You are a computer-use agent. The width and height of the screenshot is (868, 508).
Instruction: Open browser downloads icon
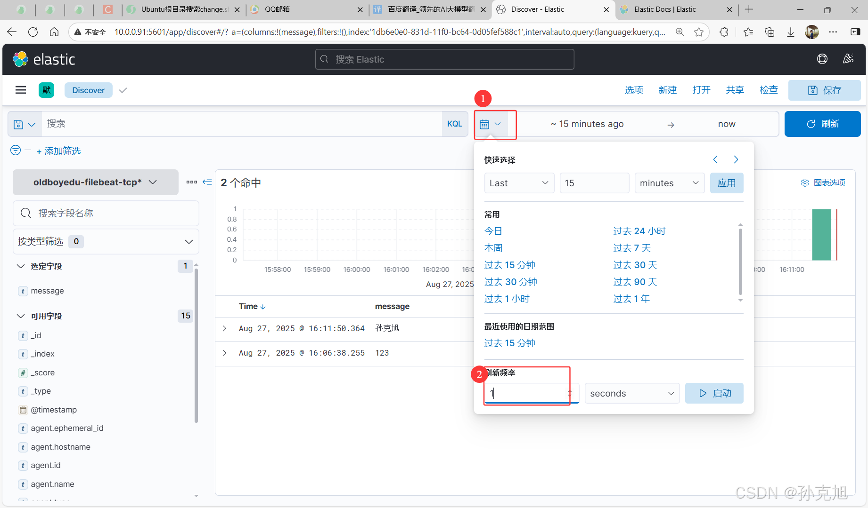[791, 32]
